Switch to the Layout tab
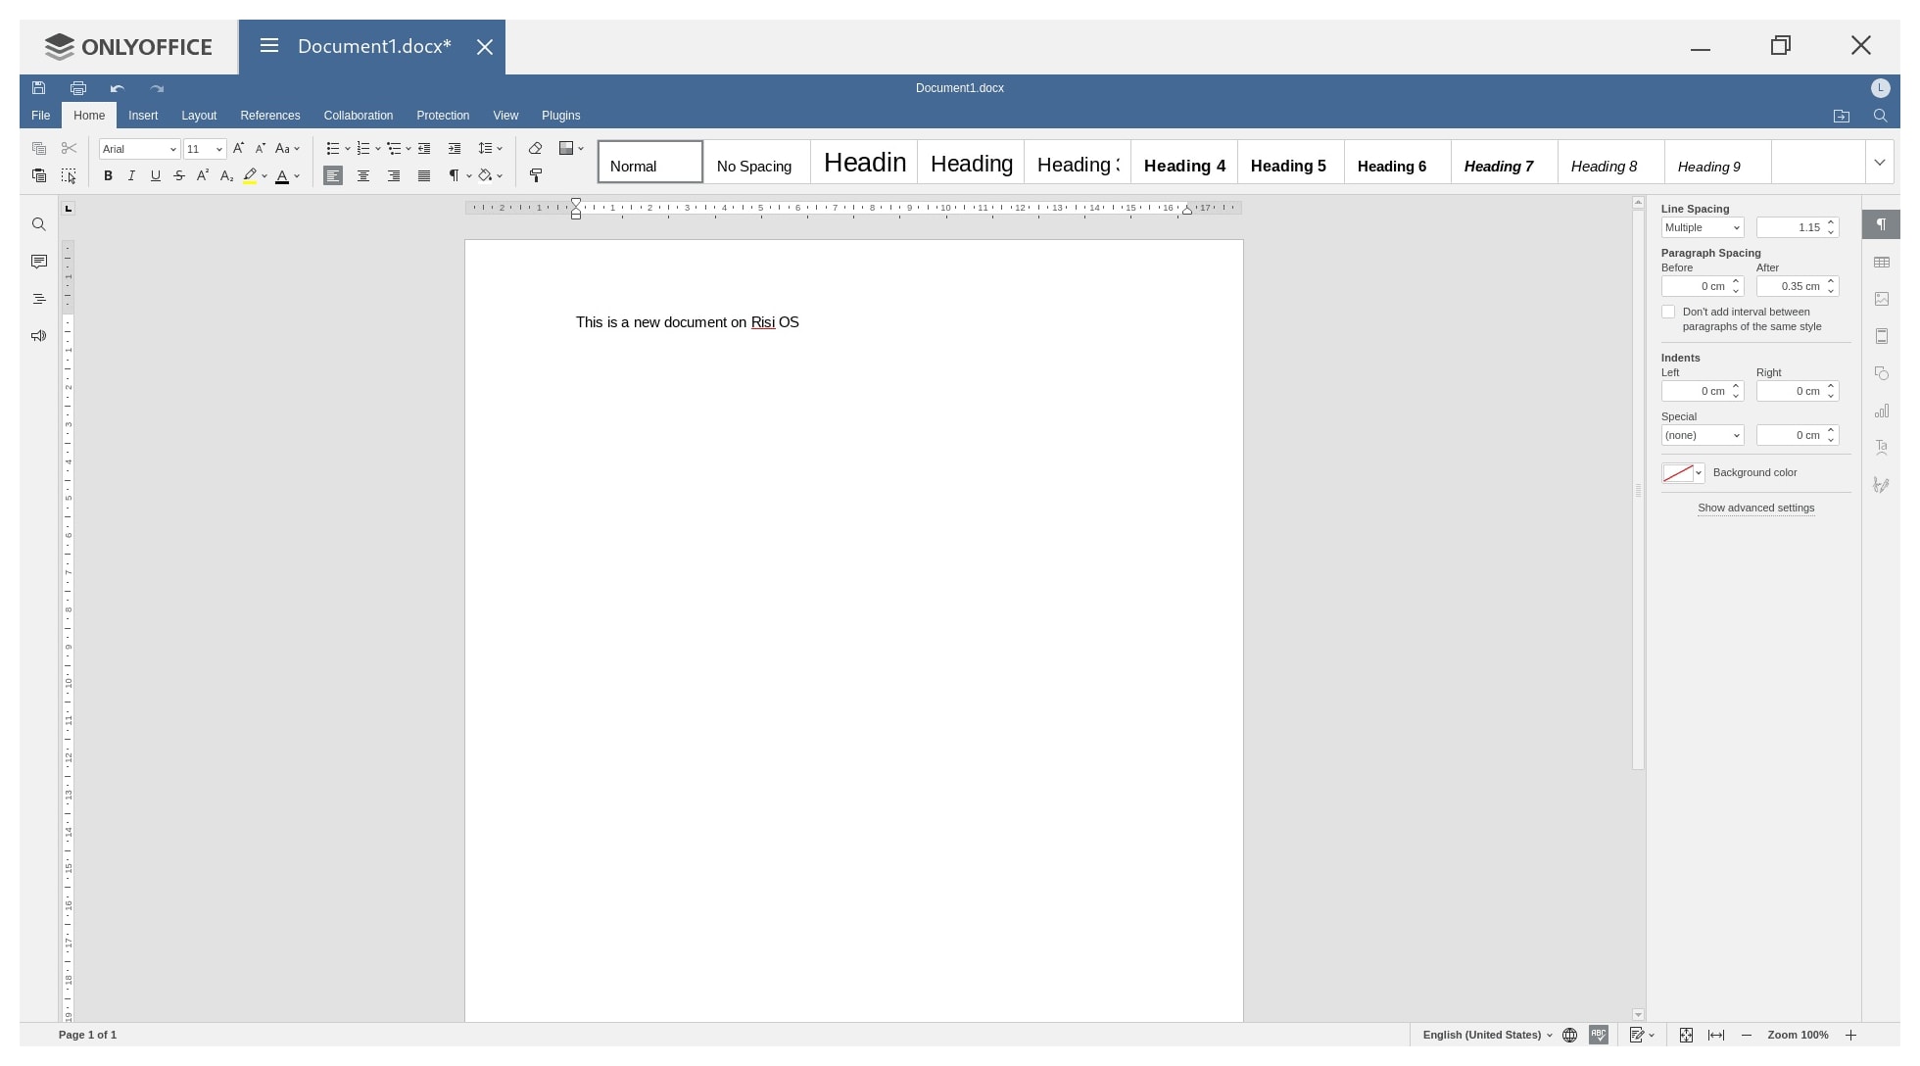 [199, 116]
